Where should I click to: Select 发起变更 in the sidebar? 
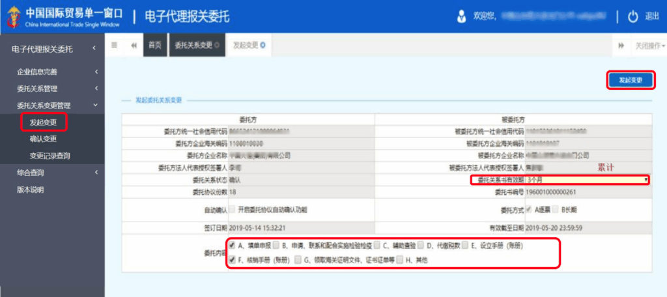click(43, 122)
